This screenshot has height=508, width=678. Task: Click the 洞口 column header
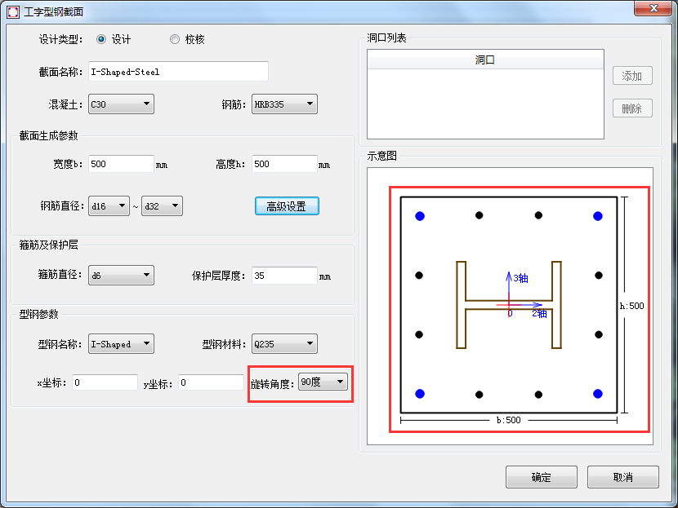click(x=485, y=60)
